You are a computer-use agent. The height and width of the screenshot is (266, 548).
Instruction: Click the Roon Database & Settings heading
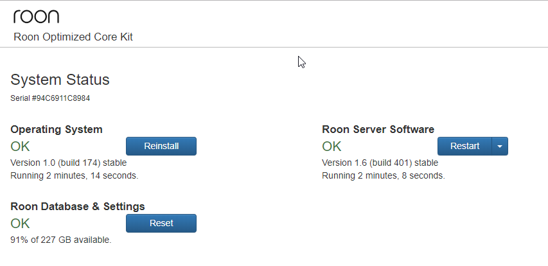78,207
